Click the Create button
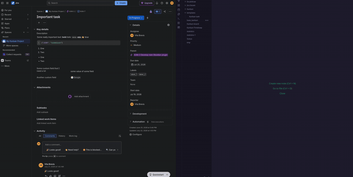 pos(121,3)
